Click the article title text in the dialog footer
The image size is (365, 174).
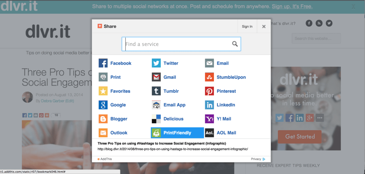pos(162,143)
